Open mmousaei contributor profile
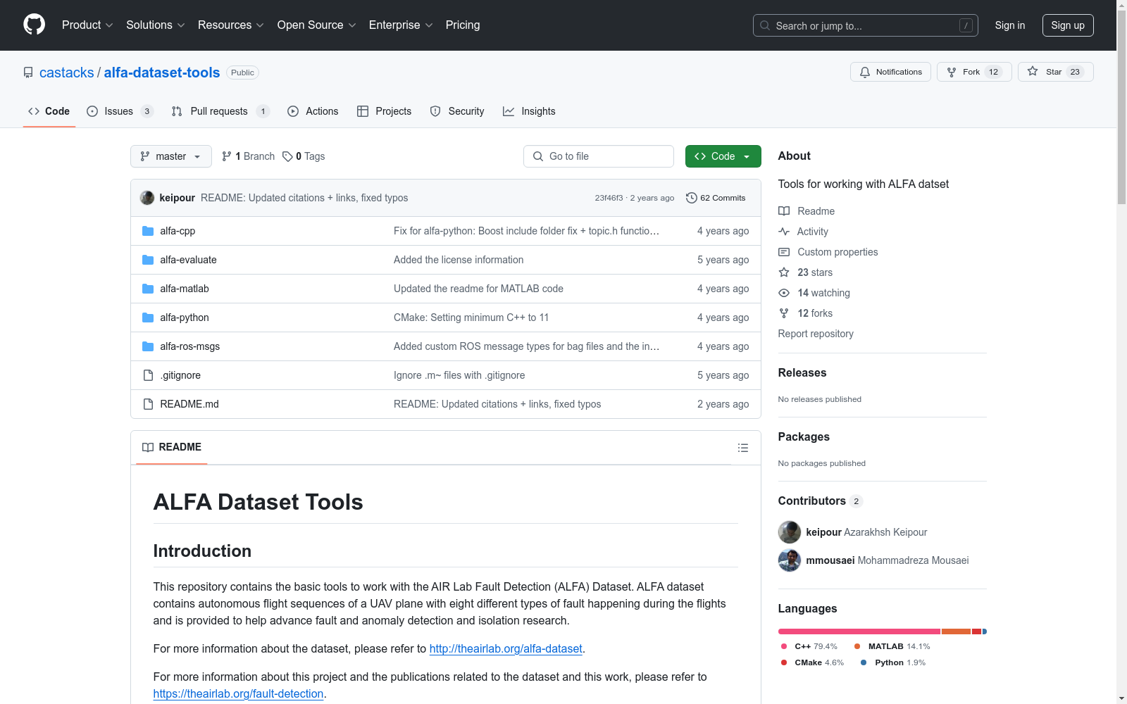Image resolution: width=1127 pixels, height=704 pixels. click(830, 560)
